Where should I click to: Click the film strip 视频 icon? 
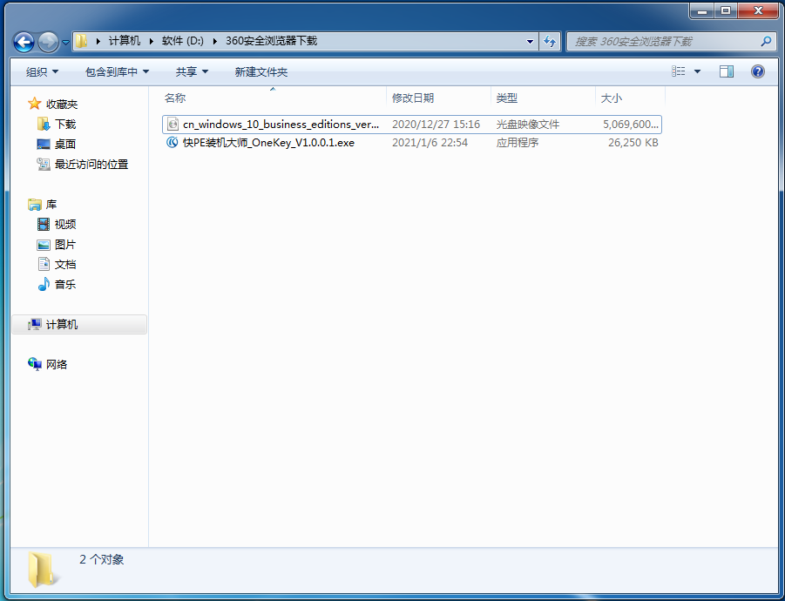(x=44, y=224)
